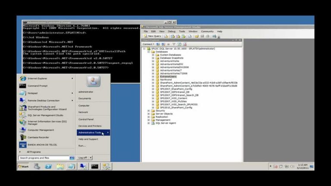Click the administrator user picture in Start menu
The width and height of the screenshot is (331, 186).
click(93, 81)
